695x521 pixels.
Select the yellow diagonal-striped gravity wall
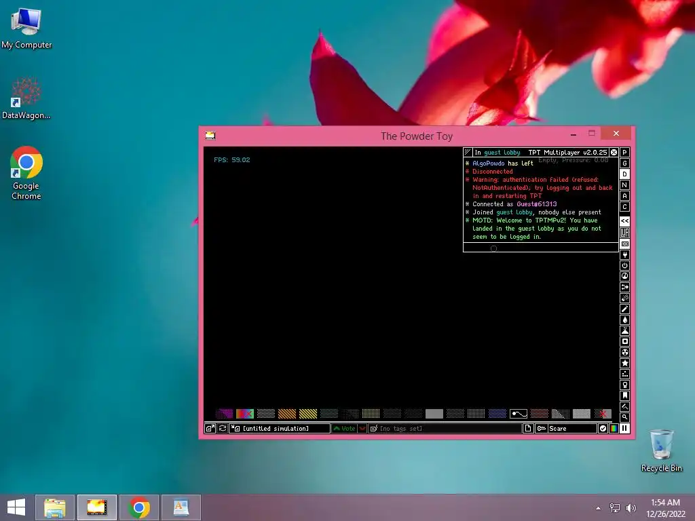pyautogui.click(x=308, y=414)
